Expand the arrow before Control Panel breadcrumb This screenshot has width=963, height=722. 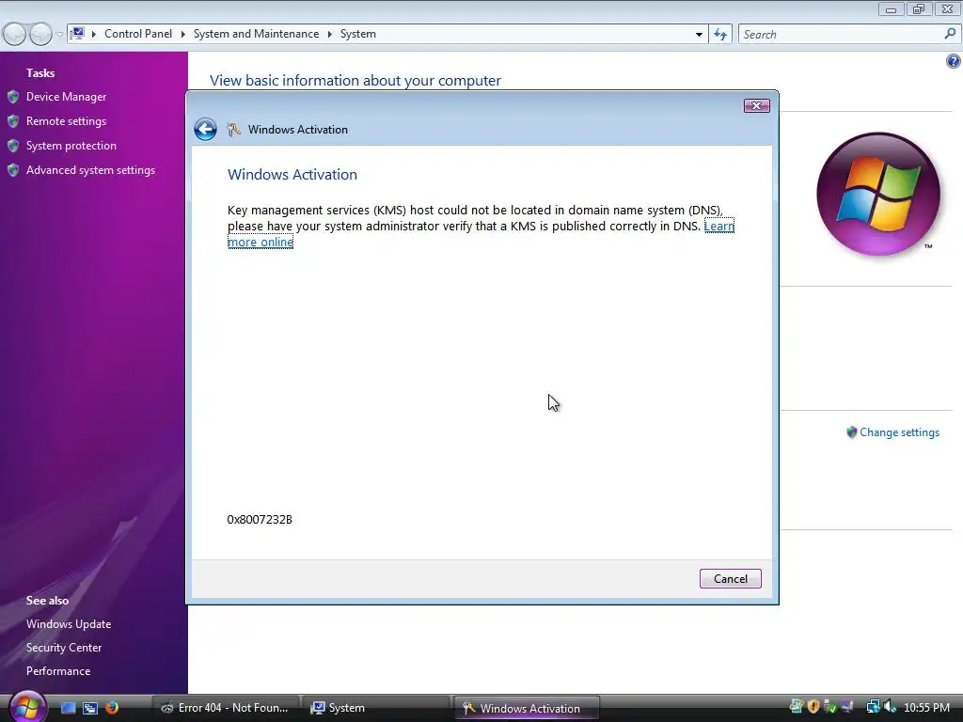pyautogui.click(x=93, y=35)
